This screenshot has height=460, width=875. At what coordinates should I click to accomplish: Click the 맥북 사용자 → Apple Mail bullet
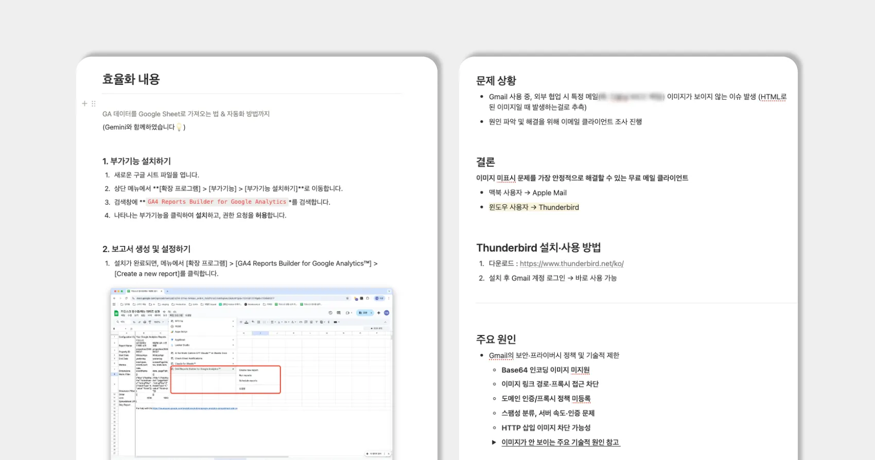[x=528, y=192]
